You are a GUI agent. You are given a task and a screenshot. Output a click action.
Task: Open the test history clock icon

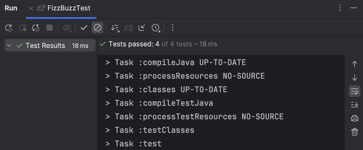(156, 28)
